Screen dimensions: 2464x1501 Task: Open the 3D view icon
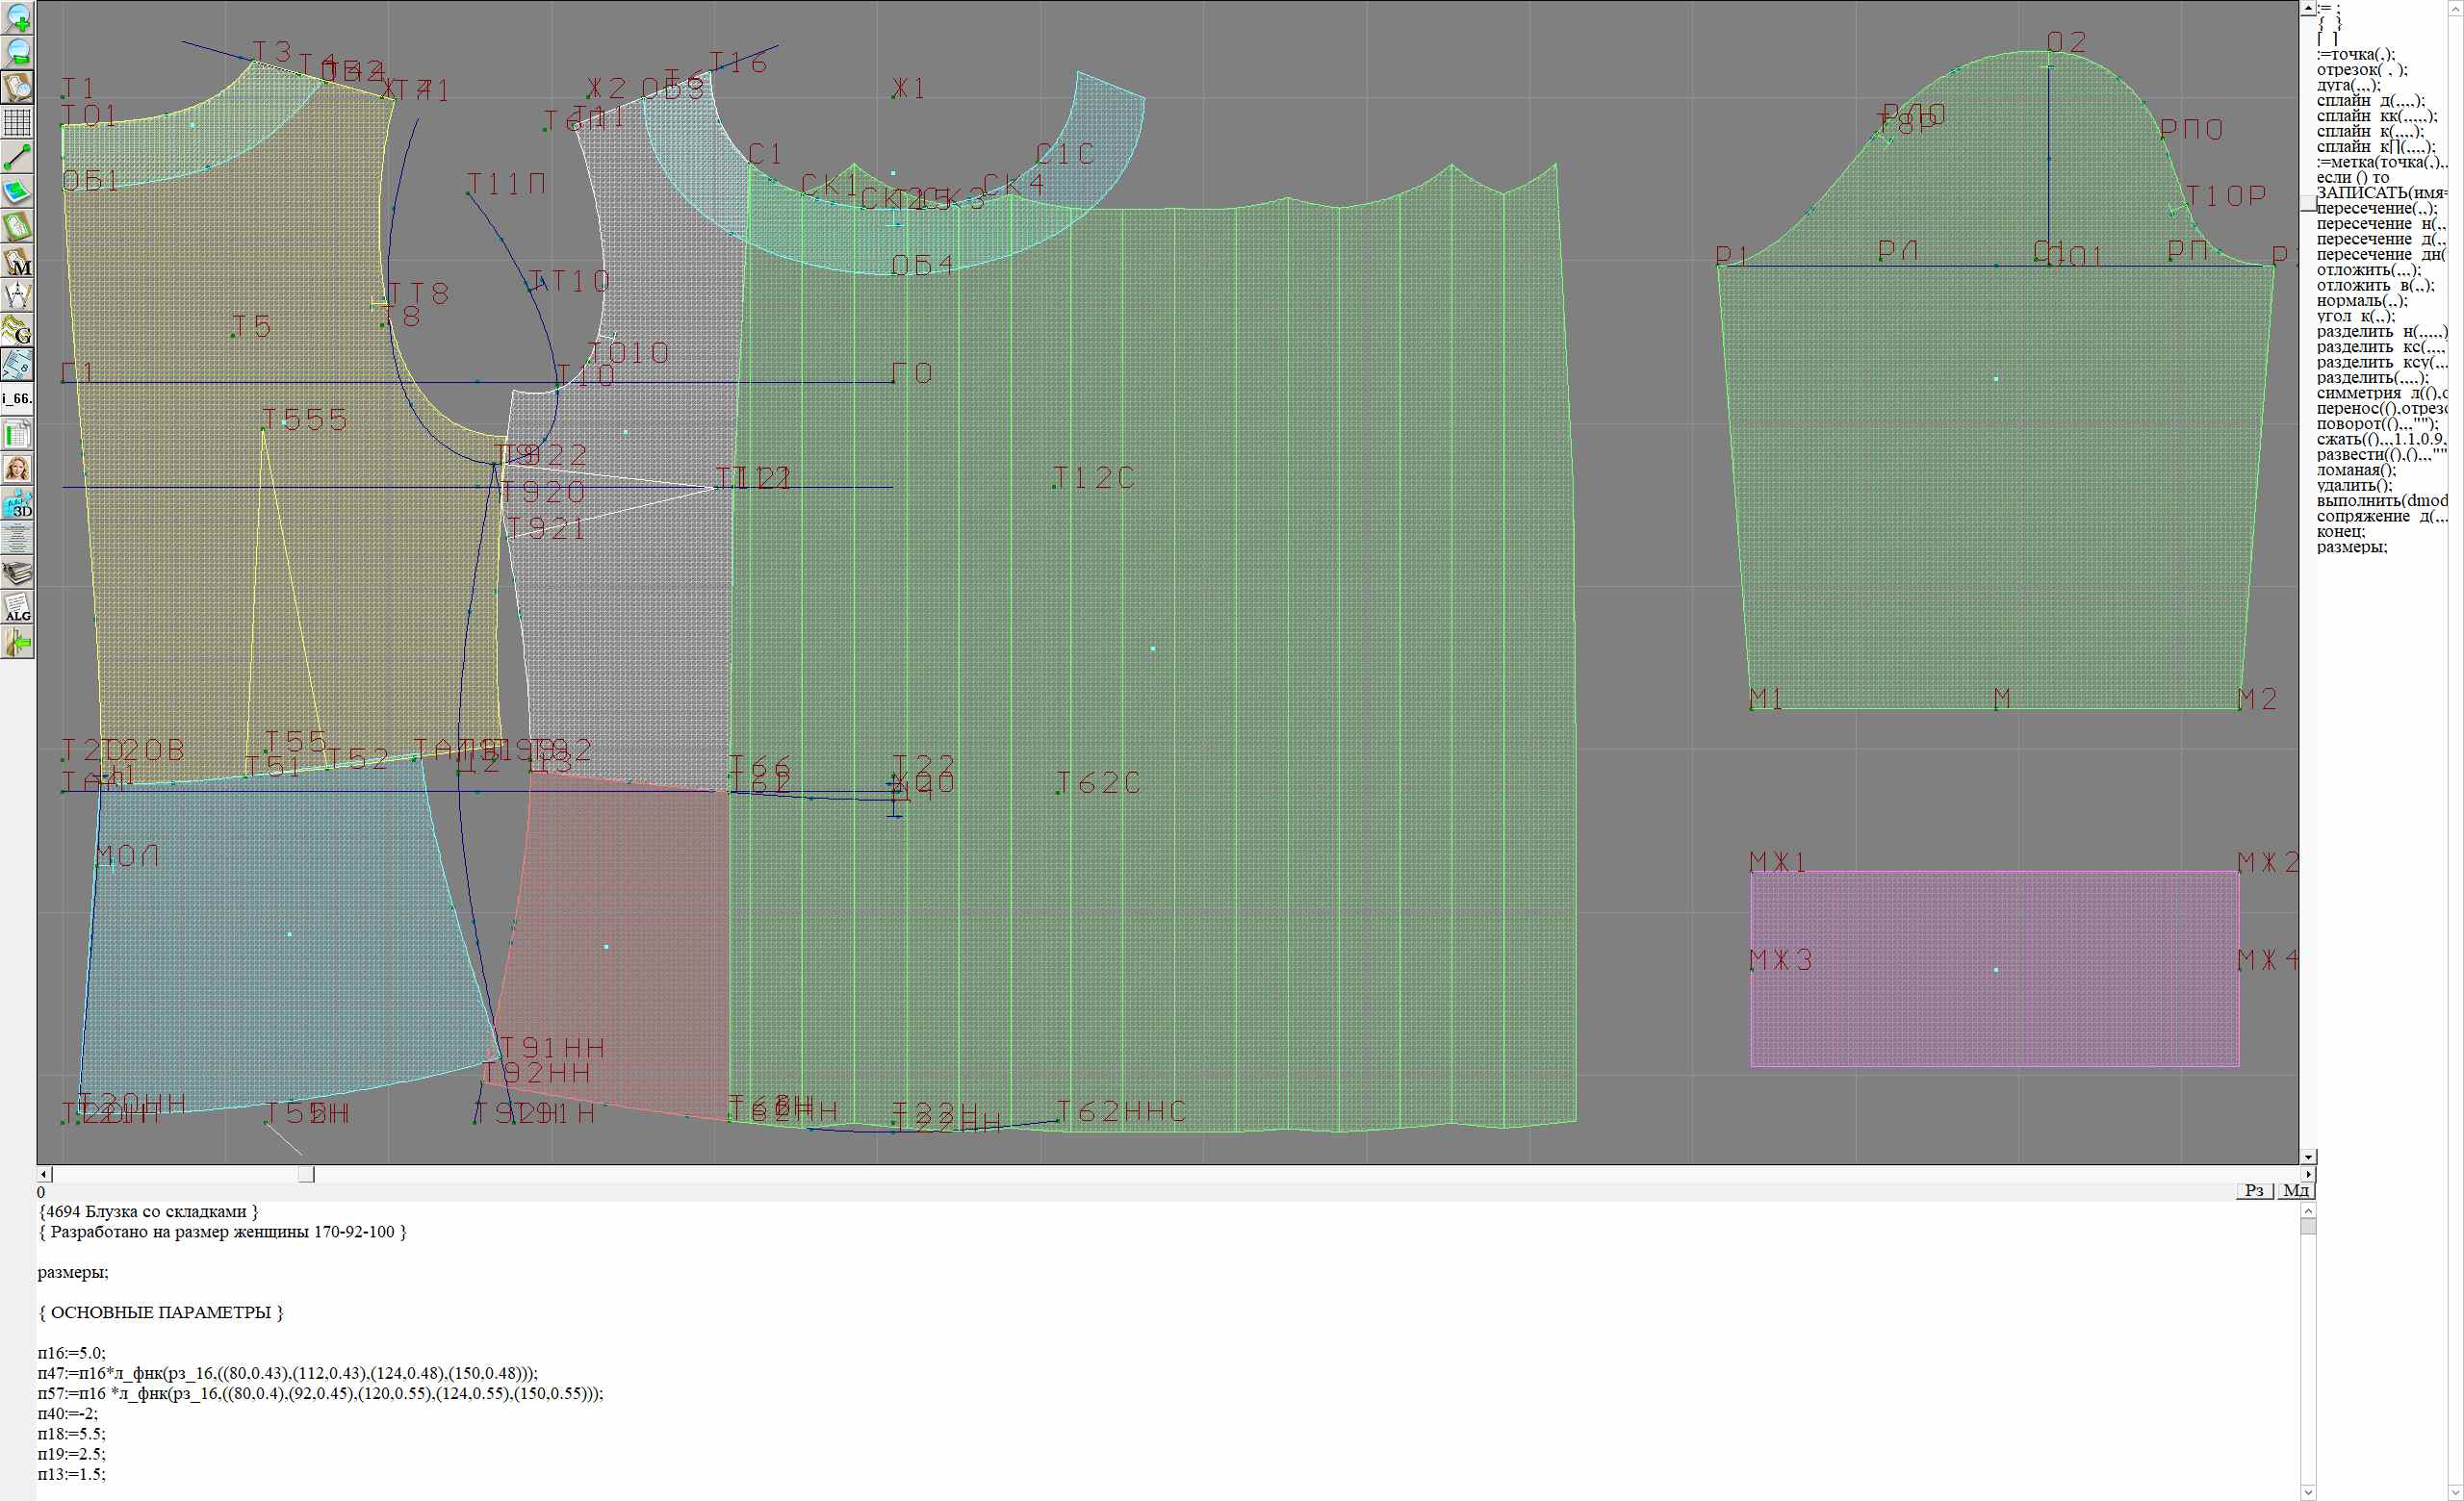tap(17, 505)
